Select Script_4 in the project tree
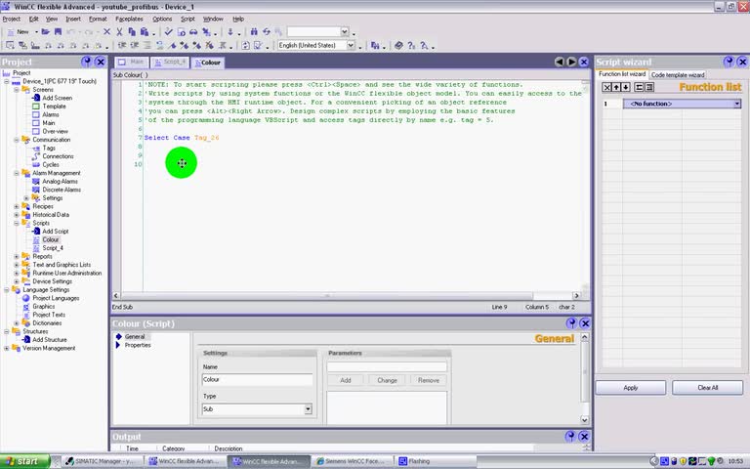 pyautogui.click(x=53, y=248)
